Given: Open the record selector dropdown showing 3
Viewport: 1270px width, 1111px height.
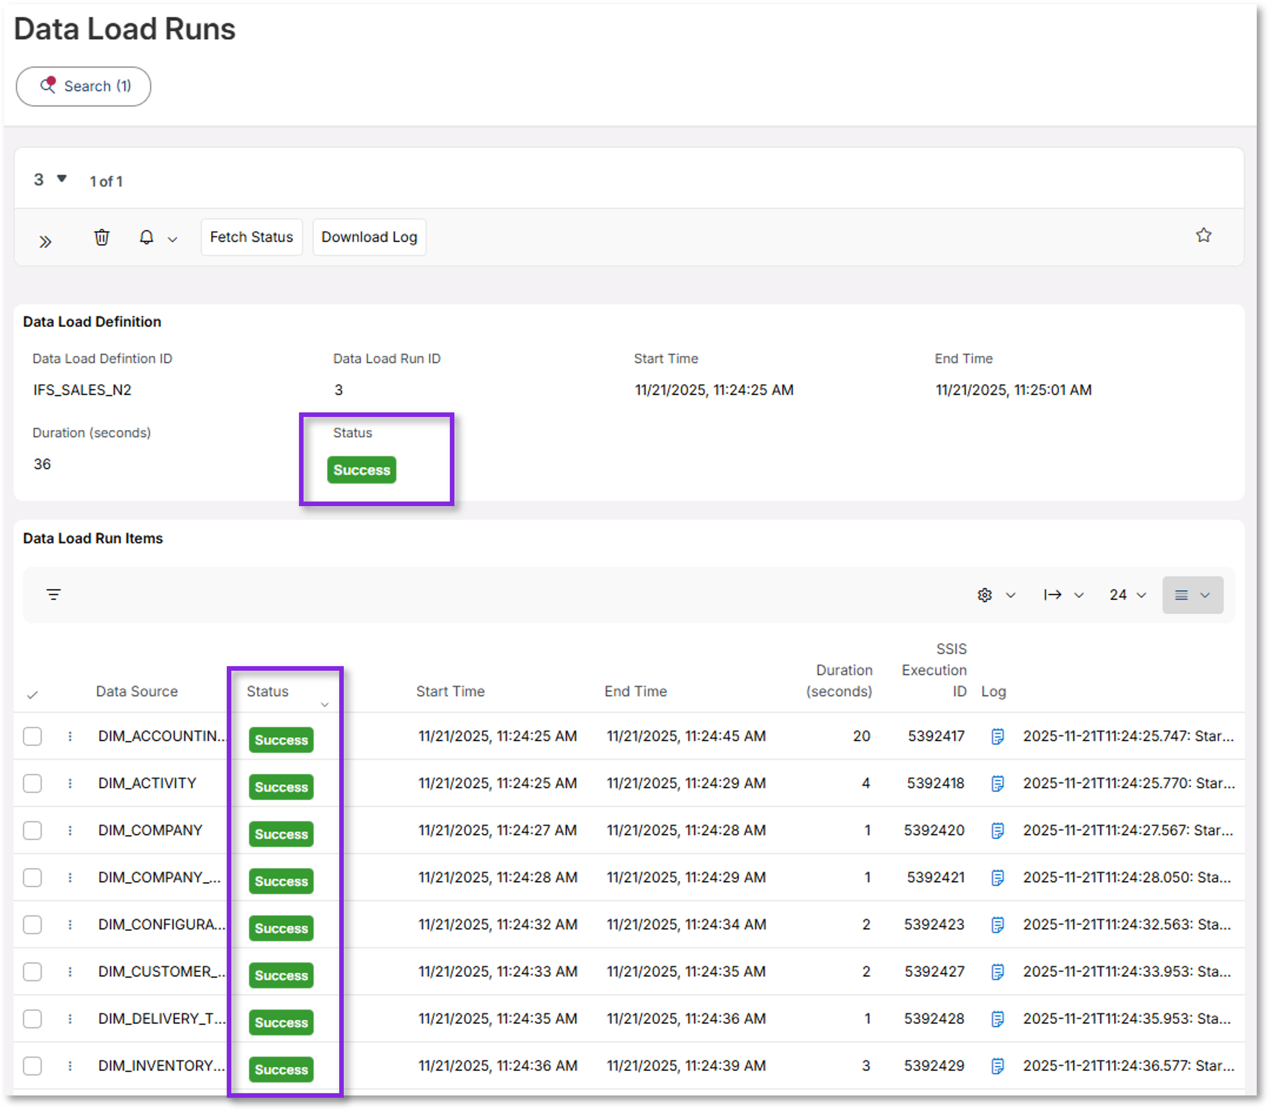Looking at the screenshot, I should 49,180.
